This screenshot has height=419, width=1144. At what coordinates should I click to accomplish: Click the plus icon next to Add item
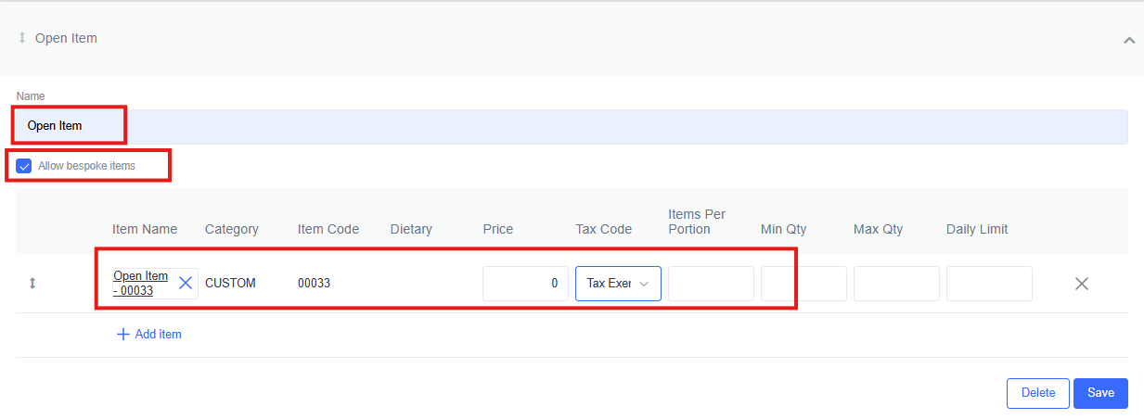click(x=122, y=335)
